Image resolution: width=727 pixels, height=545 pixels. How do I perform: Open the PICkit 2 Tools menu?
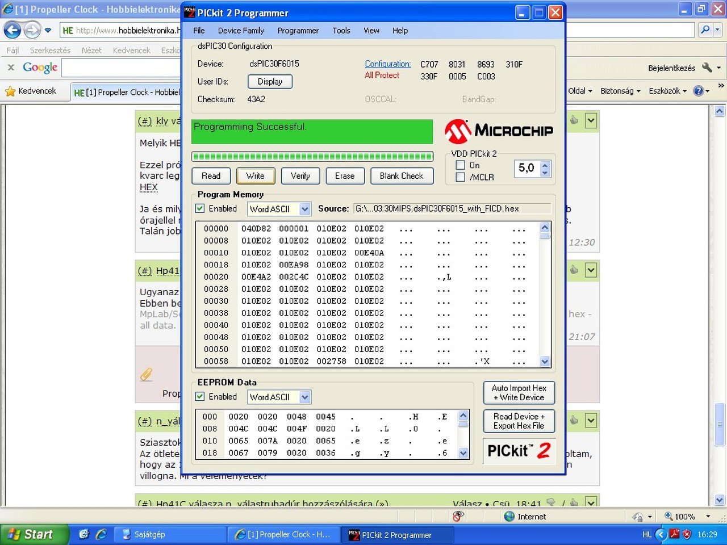[x=341, y=31]
